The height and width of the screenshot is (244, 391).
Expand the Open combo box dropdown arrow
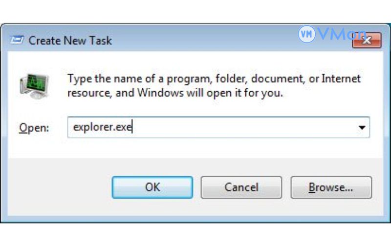pos(362,128)
